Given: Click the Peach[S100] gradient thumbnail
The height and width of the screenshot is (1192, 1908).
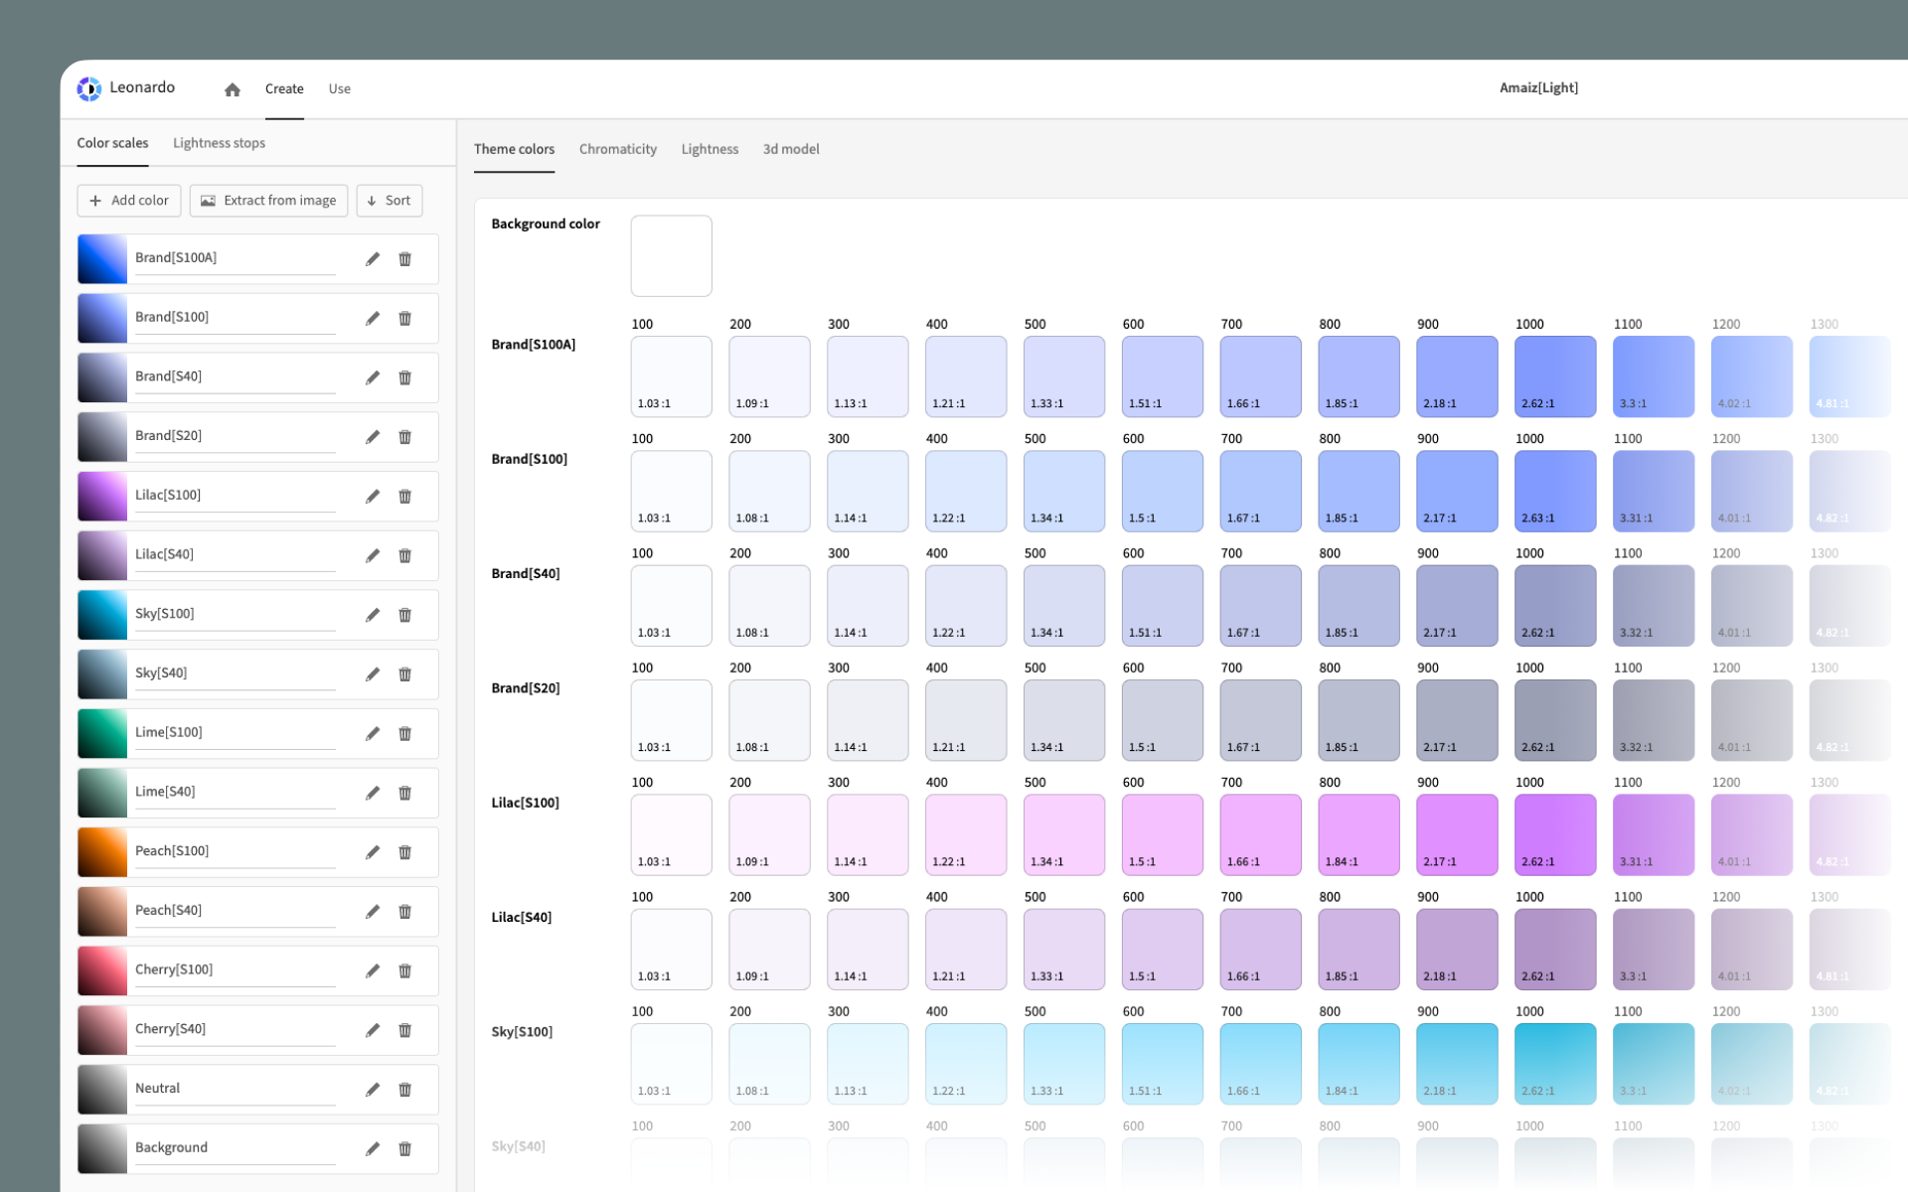Looking at the screenshot, I should (x=102, y=852).
